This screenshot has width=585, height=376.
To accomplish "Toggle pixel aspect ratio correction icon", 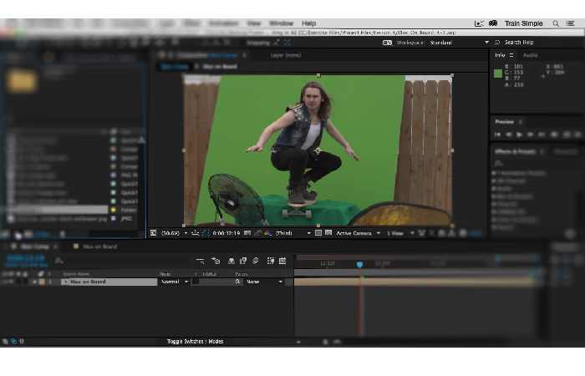I will (421, 233).
